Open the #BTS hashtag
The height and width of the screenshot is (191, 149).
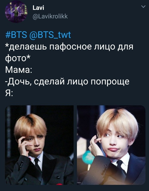(16, 35)
